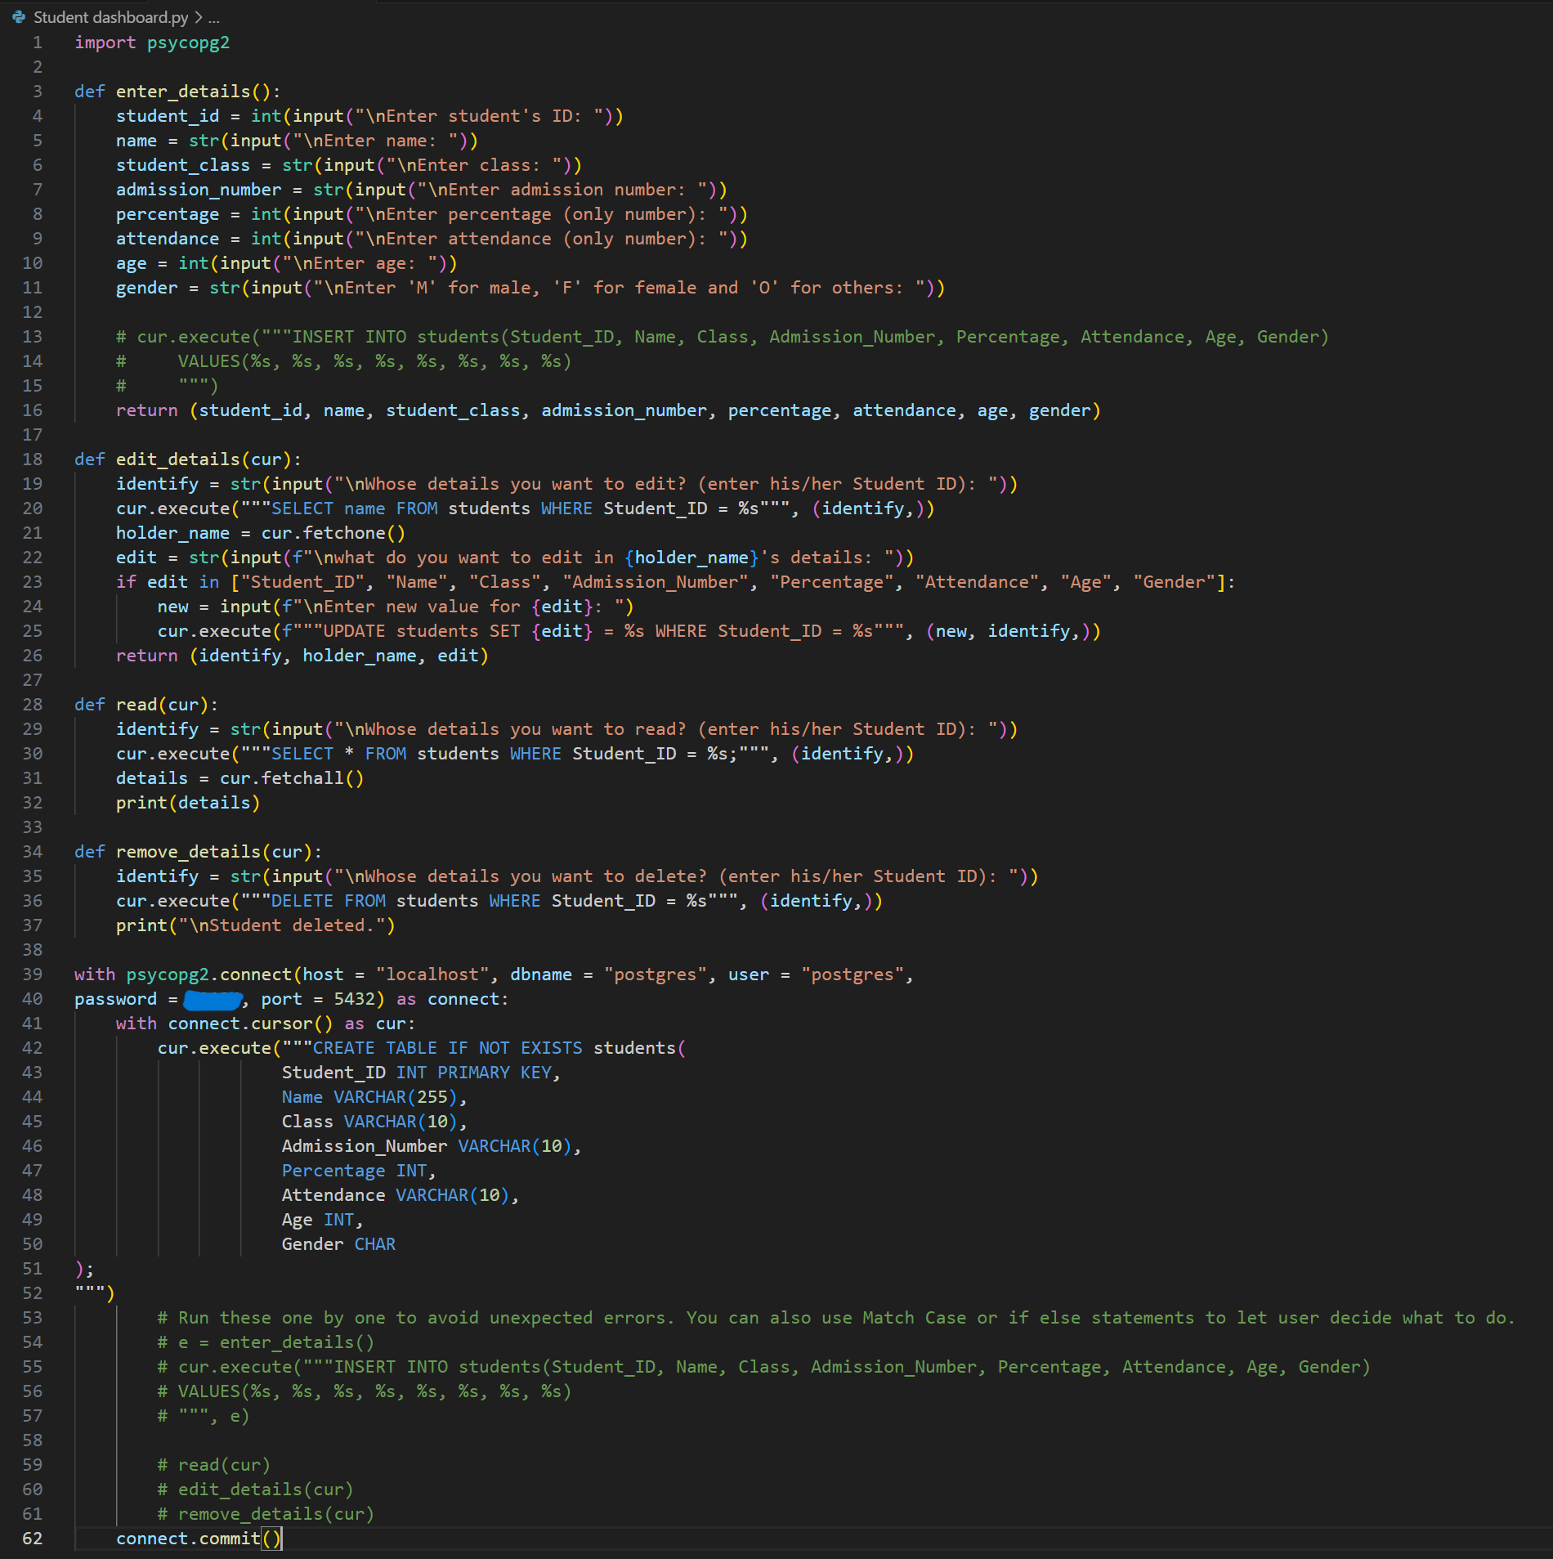1553x1559 pixels.
Task: Click the fetchall call on line 31
Action: [302, 778]
